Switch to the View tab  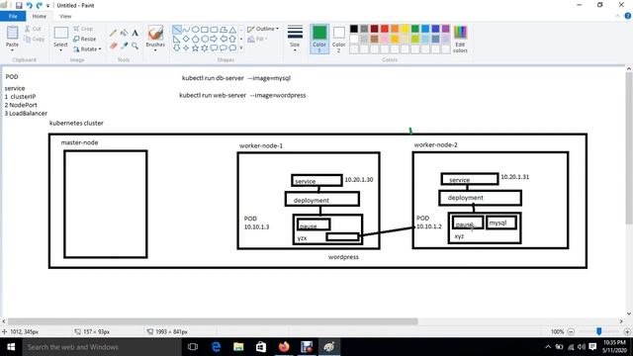pos(65,16)
